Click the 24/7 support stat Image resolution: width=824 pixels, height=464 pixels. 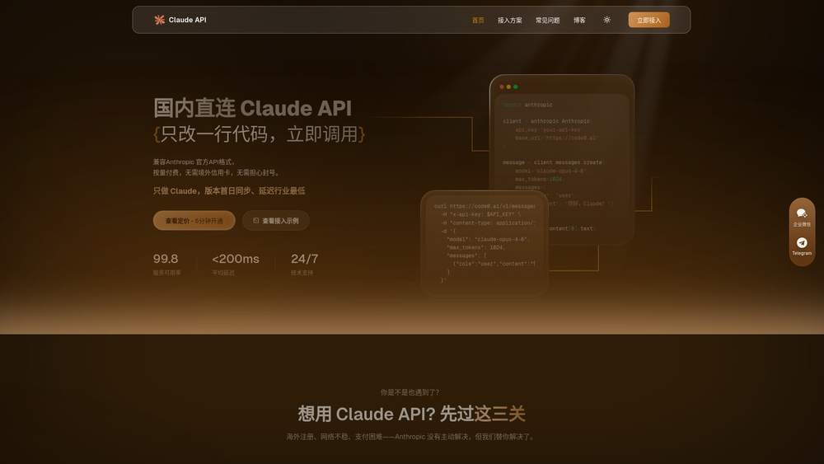point(304,259)
